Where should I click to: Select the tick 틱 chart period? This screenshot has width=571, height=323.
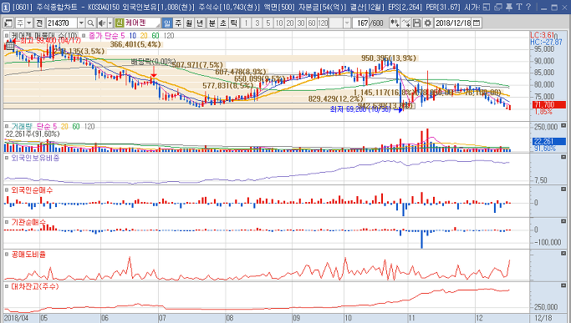coord(234,23)
